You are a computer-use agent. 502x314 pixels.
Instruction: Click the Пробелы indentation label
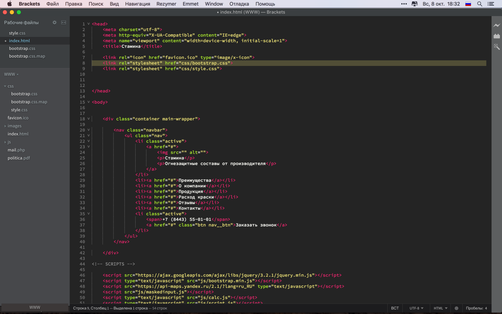pyautogui.click(x=474, y=308)
